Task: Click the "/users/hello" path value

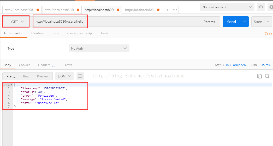Action: (47, 103)
